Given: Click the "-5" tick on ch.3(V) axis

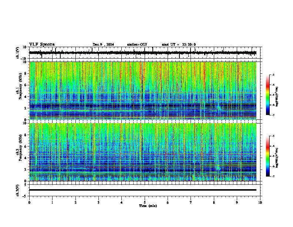Looking at the screenshot, I should point(25,196).
